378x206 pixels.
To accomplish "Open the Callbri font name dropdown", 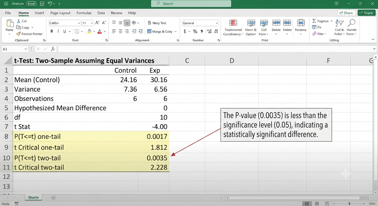I will pyautogui.click(x=79, y=23).
